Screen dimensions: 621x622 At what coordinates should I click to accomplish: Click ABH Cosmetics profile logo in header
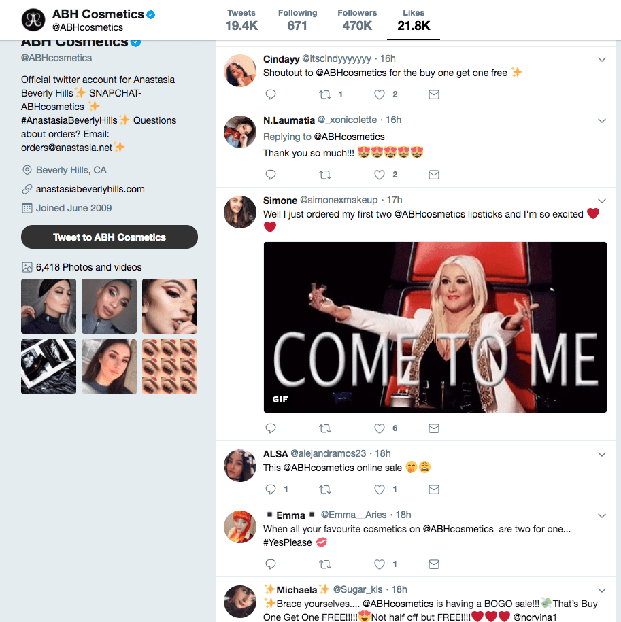click(x=33, y=20)
